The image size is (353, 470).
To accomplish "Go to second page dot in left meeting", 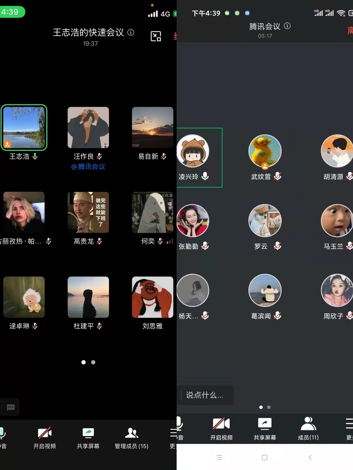I will pos(93,362).
